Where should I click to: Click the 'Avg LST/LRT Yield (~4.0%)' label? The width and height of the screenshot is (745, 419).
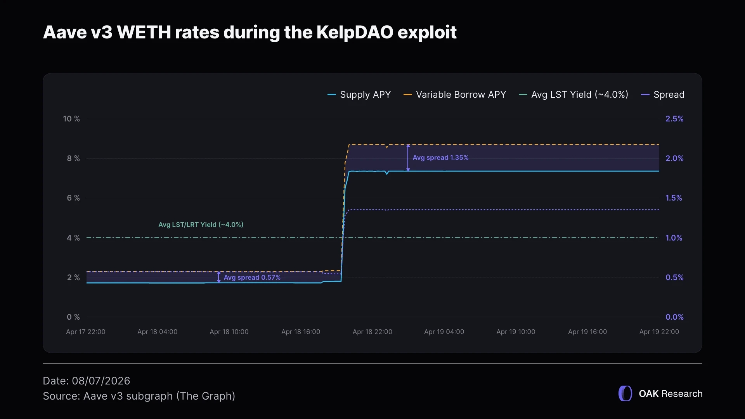tap(201, 225)
